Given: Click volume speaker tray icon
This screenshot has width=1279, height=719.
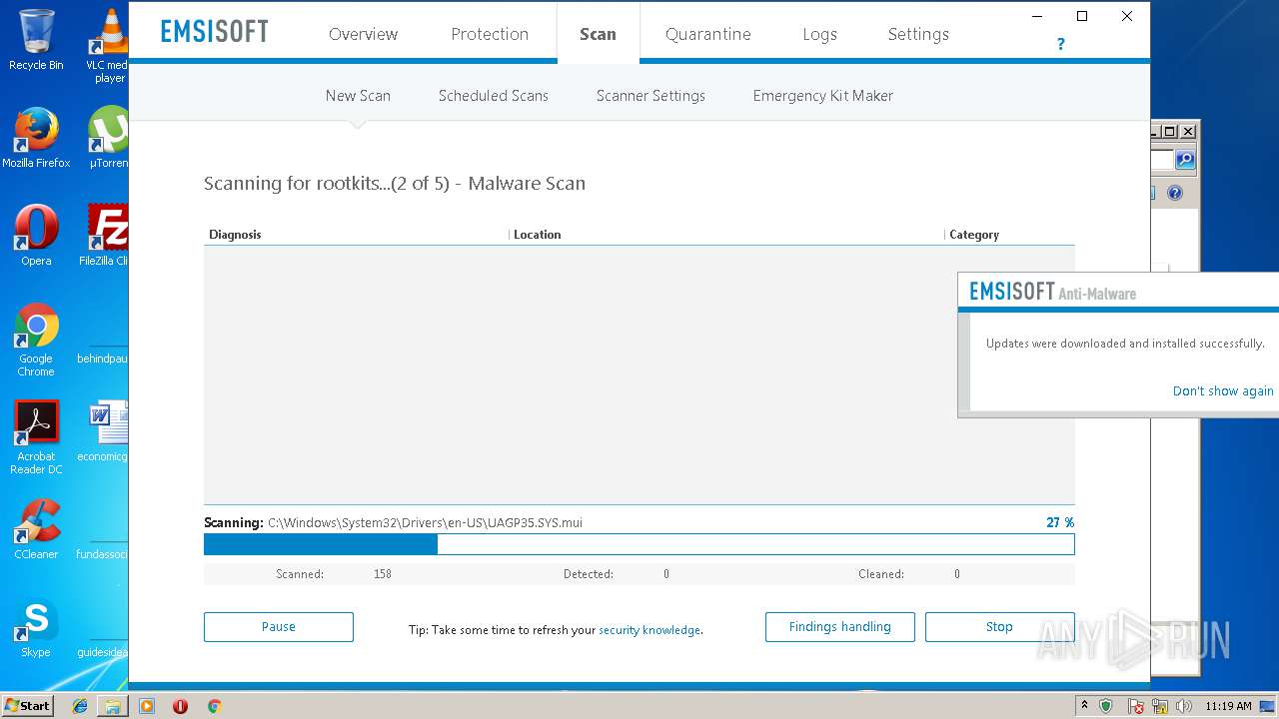Looking at the screenshot, I should [1184, 706].
